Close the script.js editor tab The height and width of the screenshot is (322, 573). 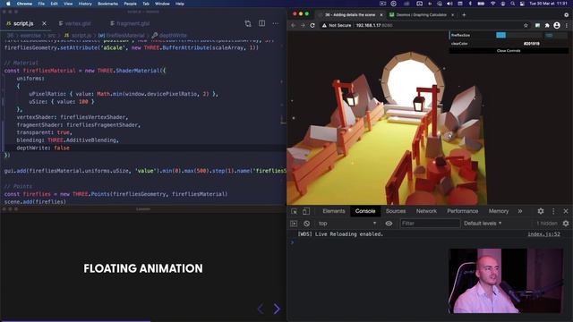click(x=44, y=23)
